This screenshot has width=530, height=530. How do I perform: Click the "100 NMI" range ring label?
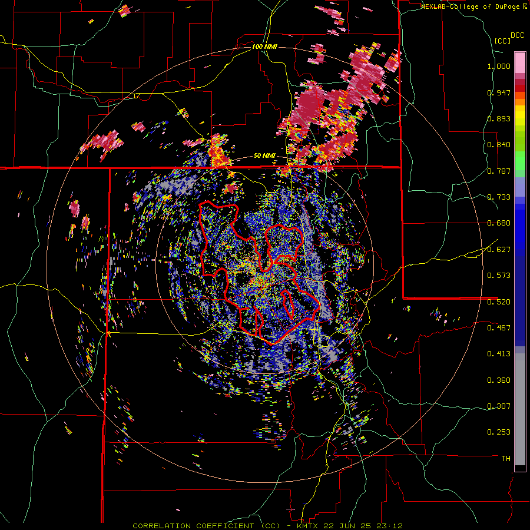tap(264, 47)
